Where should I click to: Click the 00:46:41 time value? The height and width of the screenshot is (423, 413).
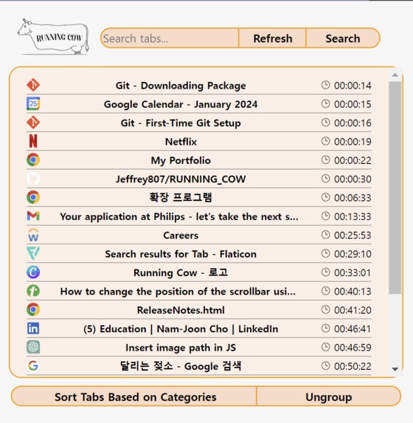pyautogui.click(x=353, y=329)
